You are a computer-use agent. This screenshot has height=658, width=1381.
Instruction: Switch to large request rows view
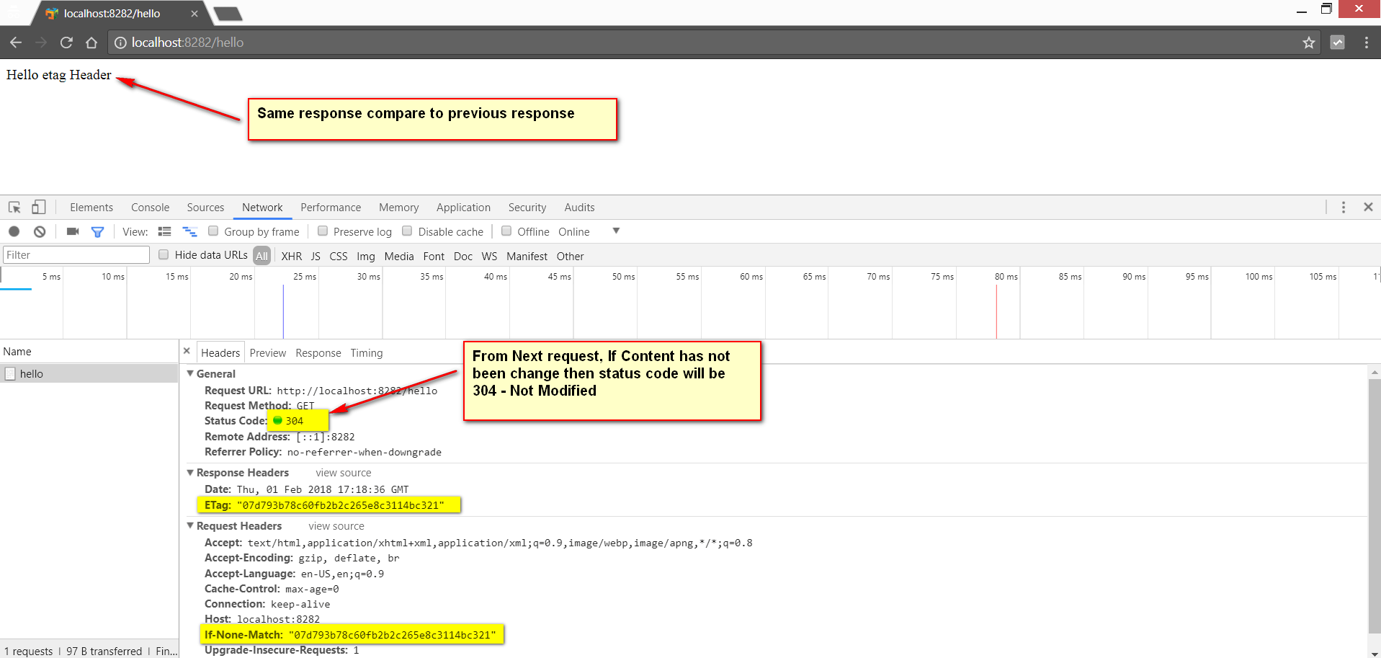pyautogui.click(x=164, y=231)
